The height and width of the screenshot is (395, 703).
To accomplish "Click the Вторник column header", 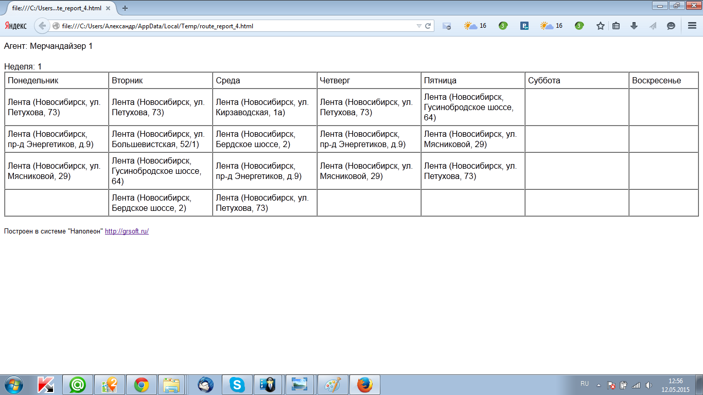I will [161, 81].
